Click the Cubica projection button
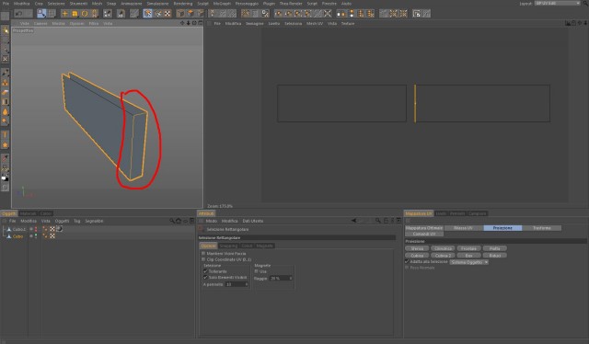This screenshot has height=344, width=589. 417,256
